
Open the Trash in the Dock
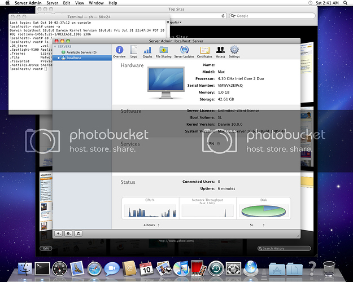(x=329, y=268)
